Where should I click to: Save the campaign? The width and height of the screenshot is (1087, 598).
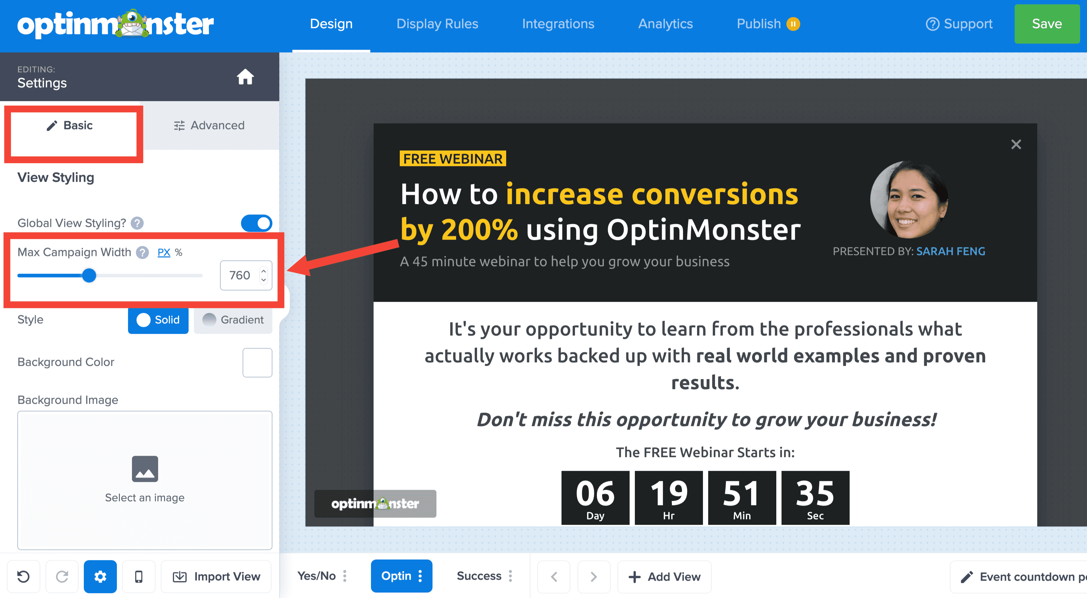pos(1046,24)
